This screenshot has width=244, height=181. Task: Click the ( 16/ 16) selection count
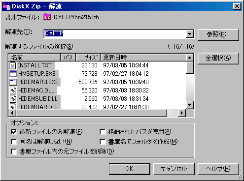(181, 47)
